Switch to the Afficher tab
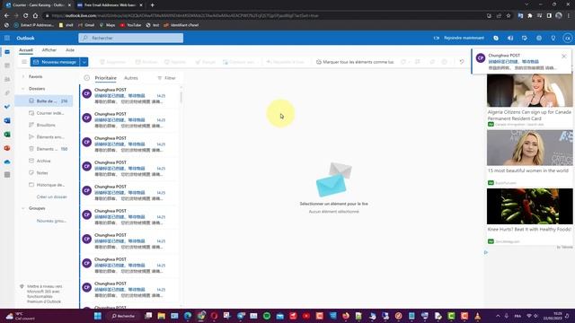This screenshot has width=575, height=323. pyautogui.click(x=49, y=50)
